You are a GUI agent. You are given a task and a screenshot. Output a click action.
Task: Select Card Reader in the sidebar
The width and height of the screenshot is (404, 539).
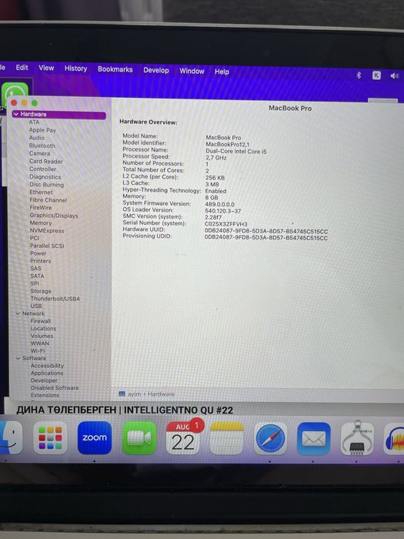click(46, 161)
